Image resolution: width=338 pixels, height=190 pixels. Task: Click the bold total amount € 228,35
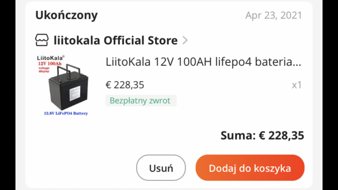[x=281, y=136]
